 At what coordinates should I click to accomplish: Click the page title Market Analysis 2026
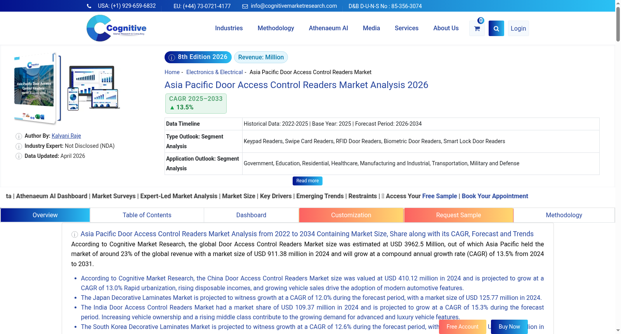point(296,85)
